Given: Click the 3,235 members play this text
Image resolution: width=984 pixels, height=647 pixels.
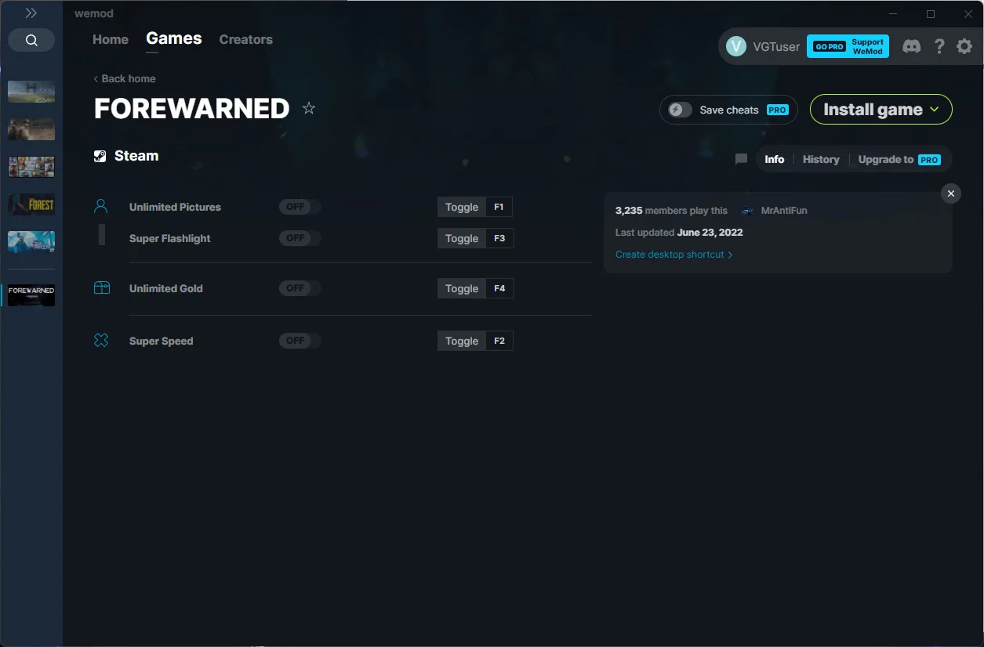Looking at the screenshot, I should tap(671, 211).
